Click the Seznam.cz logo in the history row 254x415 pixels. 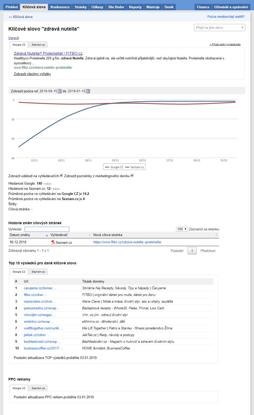(x=53, y=242)
